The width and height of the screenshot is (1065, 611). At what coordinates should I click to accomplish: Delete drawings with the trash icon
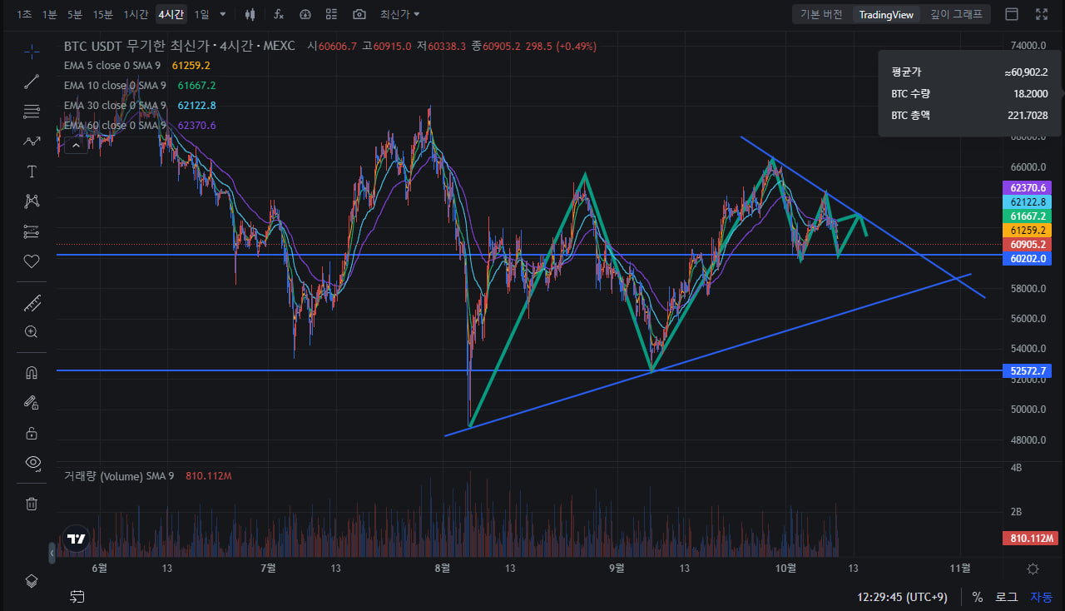point(32,504)
